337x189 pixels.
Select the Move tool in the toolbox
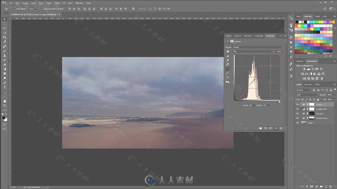[x=5, y=19]
